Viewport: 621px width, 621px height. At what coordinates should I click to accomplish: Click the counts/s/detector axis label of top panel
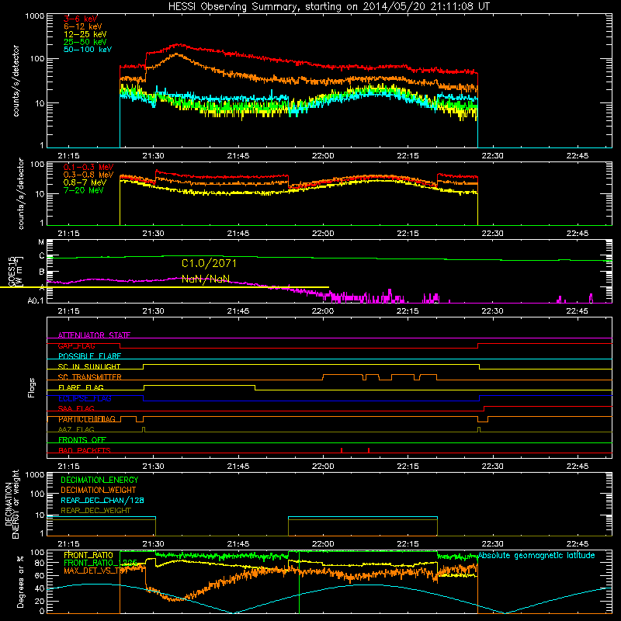point(16,81)
